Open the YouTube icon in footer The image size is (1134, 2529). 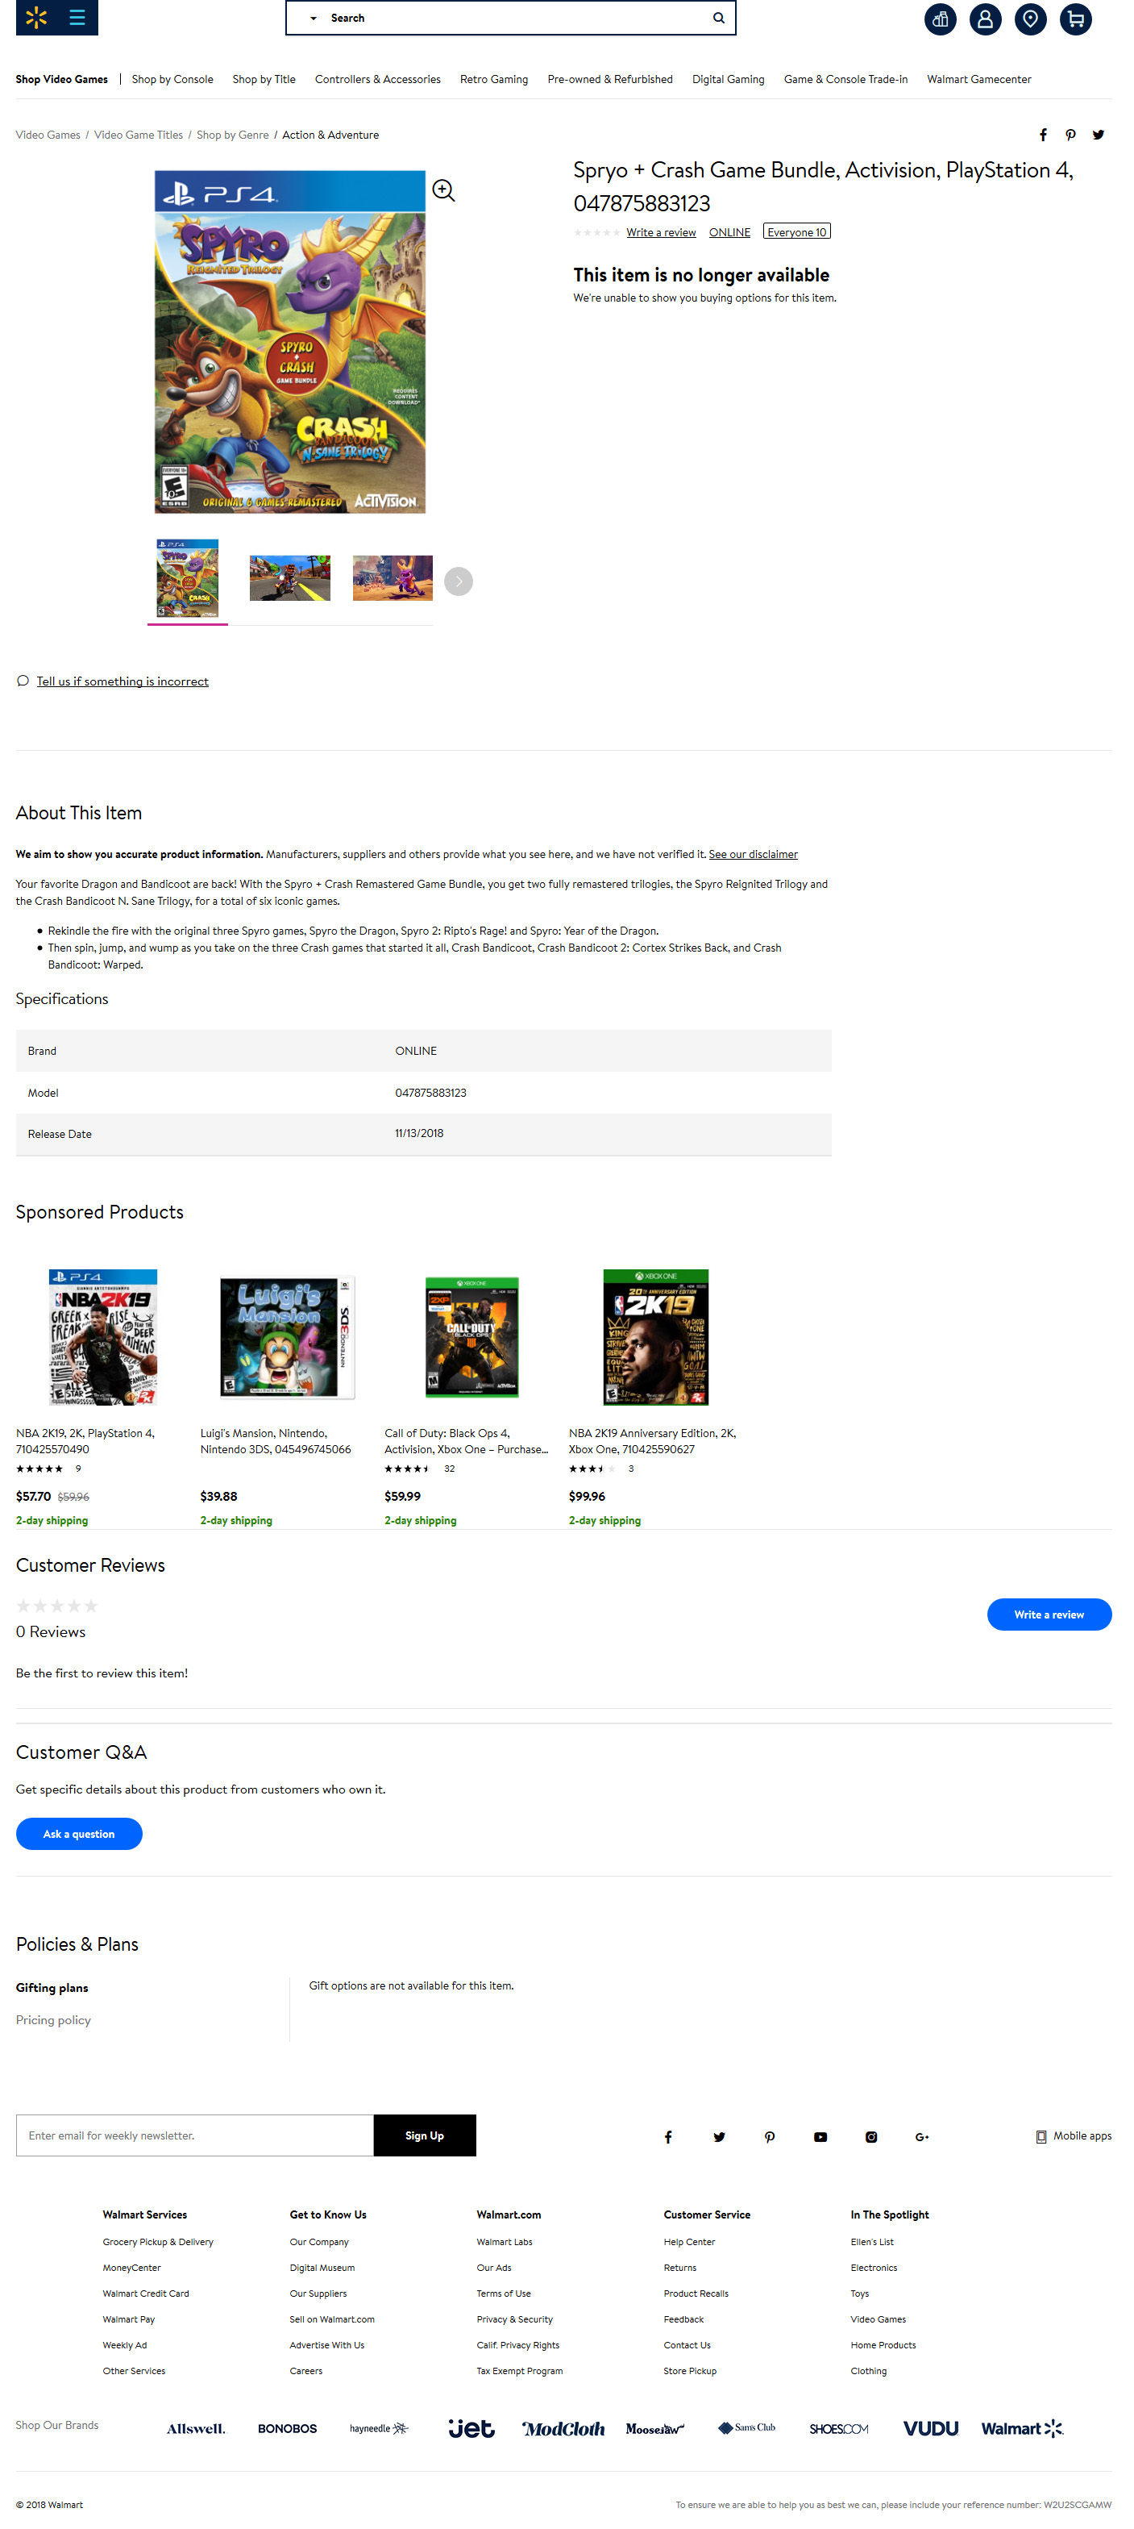820,2136
